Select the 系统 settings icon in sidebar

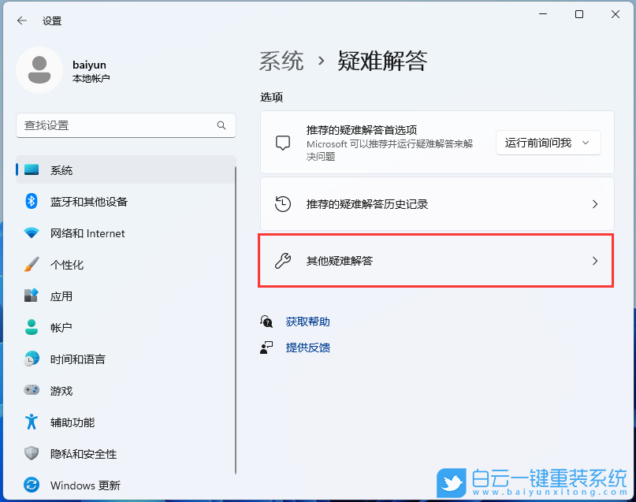pyautogui.click(x=30, y=170)
